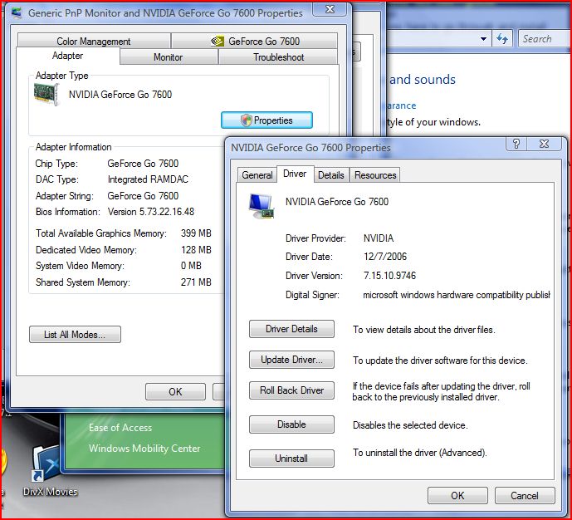Click the 'and sounds' heading in Control Panel
This screenshot has height=520, width=572.
pyautogui.click(x=423, y=80)
